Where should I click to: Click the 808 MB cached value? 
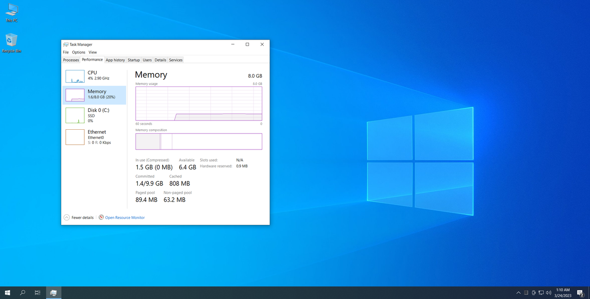click(180, 184)
